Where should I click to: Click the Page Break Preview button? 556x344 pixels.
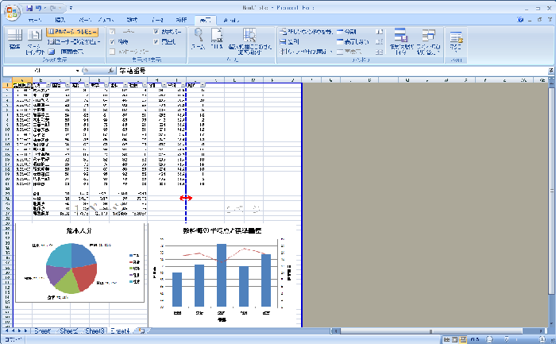pos(72,30)
